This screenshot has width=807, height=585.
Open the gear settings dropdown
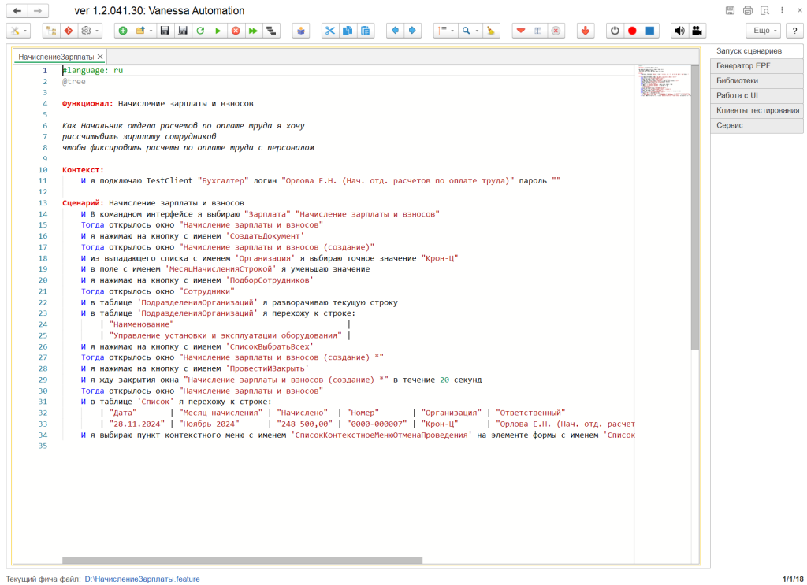[89, 31]
